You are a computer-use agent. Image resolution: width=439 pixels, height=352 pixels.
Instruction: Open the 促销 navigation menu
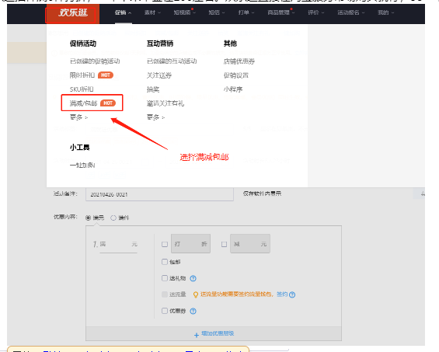123,13
